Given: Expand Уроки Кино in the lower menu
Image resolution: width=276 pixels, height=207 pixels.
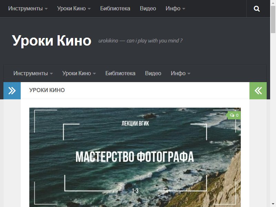Looking at the screenshot, I should click(x=79, y=73).
